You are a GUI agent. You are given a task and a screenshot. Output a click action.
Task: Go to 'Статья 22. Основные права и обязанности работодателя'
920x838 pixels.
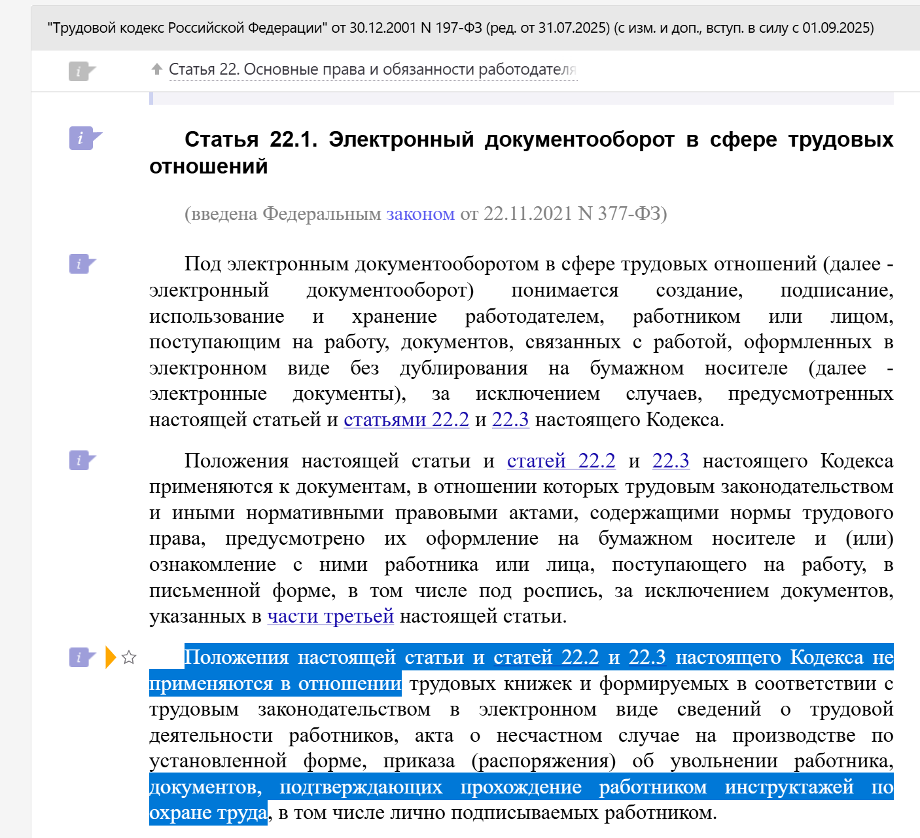372,69
